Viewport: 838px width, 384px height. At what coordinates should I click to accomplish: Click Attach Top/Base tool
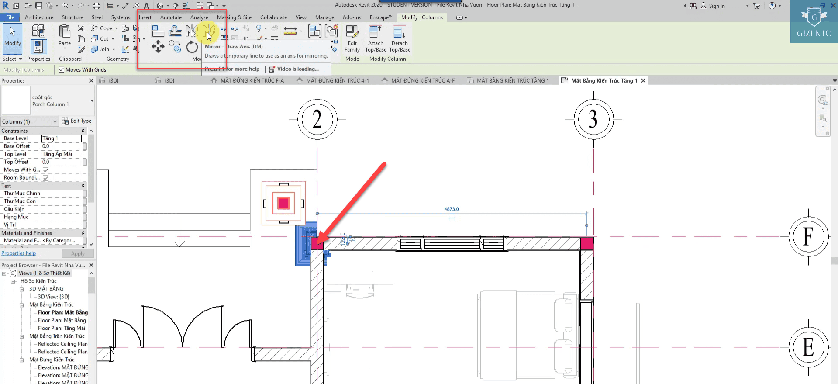pyautogui.click(x=376, y=39)
